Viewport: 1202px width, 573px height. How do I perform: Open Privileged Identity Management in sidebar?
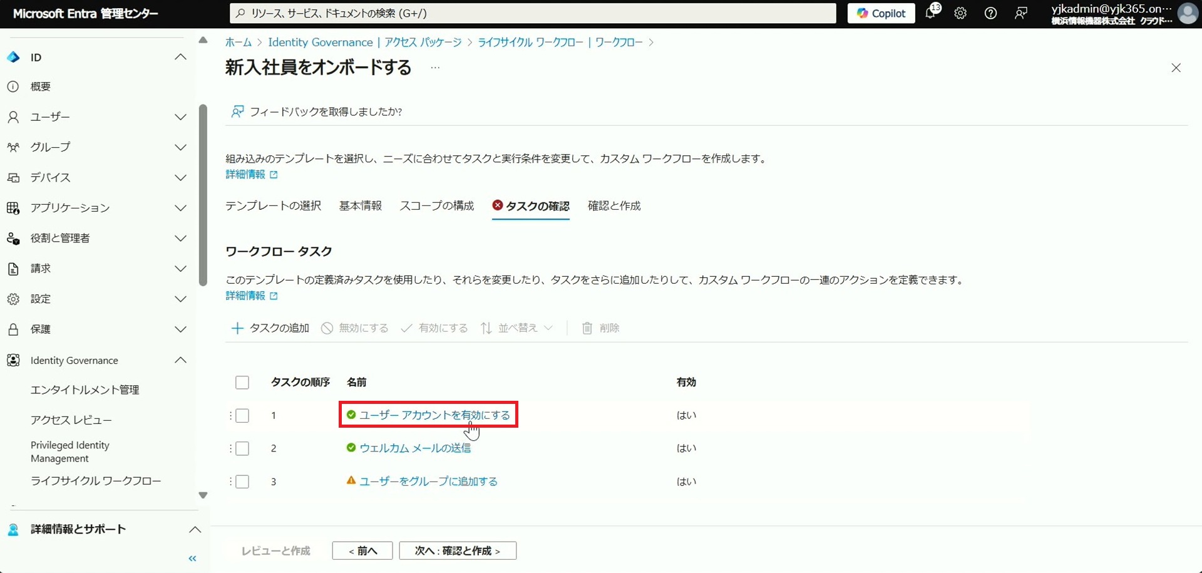click(x=70, y=452)
